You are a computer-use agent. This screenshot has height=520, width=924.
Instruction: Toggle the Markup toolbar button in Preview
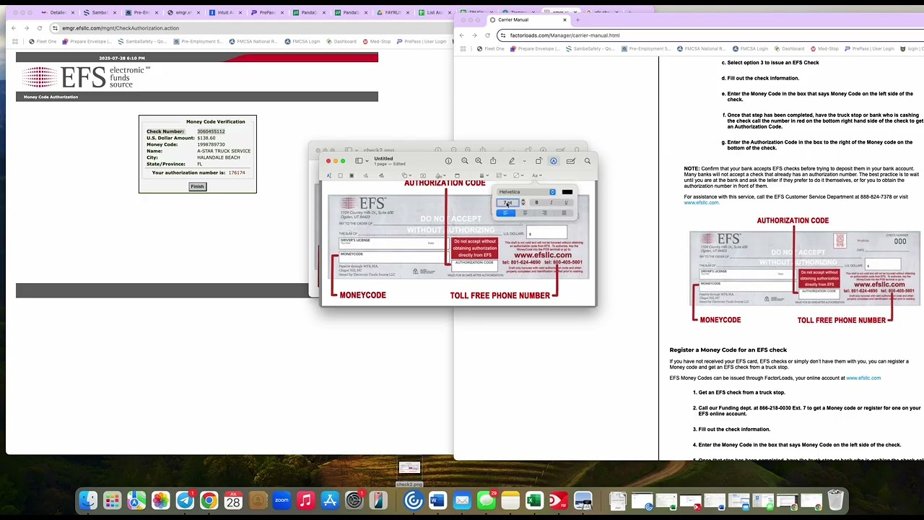tap(554, 161)
